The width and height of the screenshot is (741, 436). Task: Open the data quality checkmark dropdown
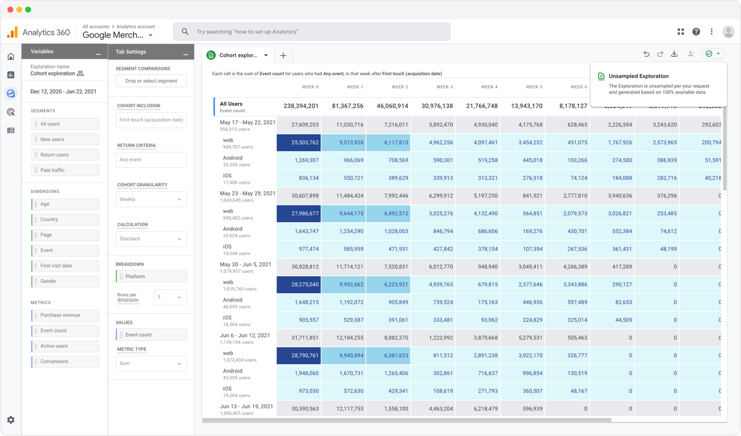(x=713, y=54)
